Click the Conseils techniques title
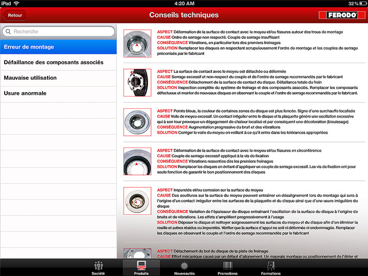The image size is (368, 276). click(x=184, y=15)
